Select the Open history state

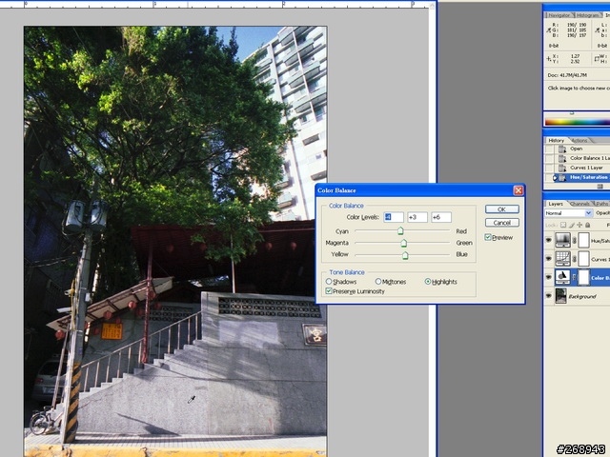(x=583, y=149)
